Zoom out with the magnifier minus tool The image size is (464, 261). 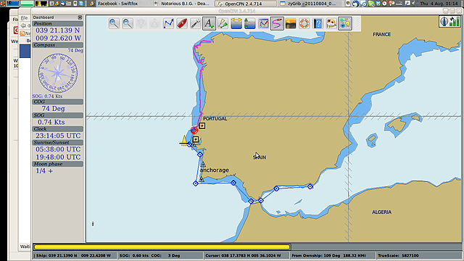[128, 23]
